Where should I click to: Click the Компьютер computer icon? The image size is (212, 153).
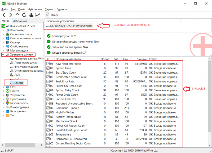[x=8, y=30]
